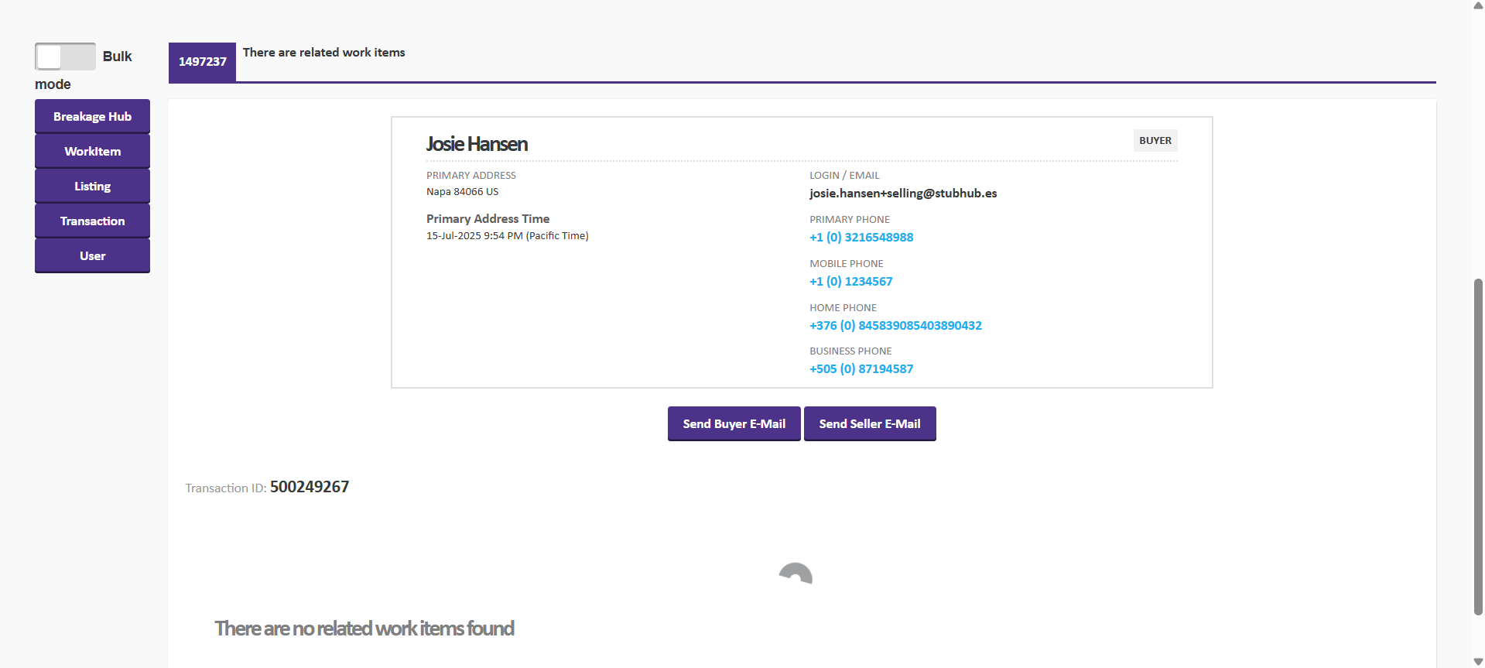
Task: Open the Transaction sidebar button
Action: click(92, 221)
